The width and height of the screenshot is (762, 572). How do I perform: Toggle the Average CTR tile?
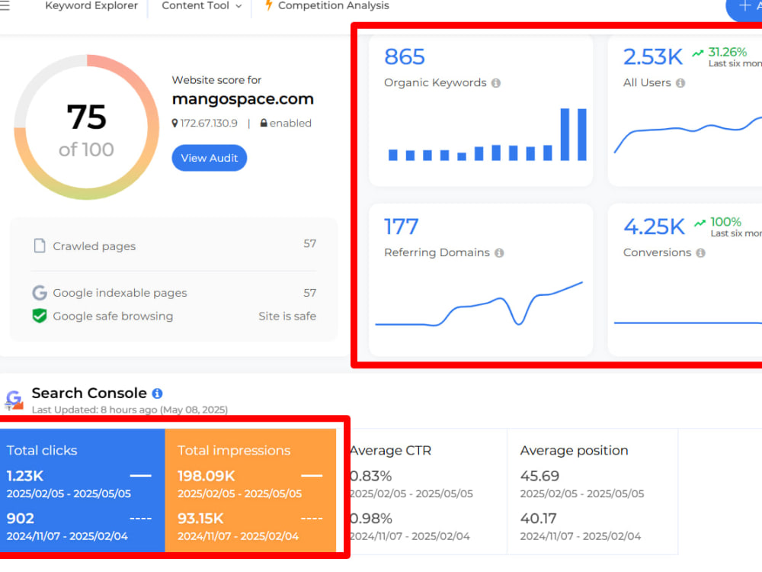click(x=428, y=491)
